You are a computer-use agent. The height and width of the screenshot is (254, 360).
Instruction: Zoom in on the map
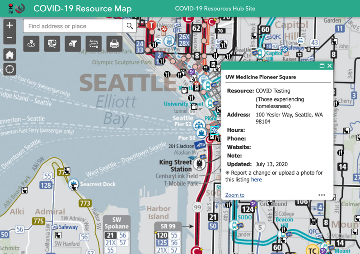point(9,26)
